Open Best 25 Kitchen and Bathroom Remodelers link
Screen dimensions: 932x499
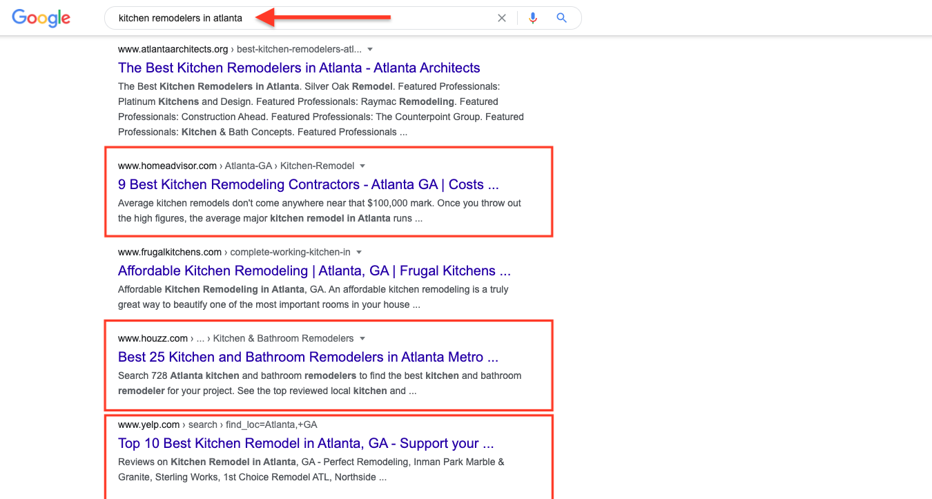click(x=308, y=357)
